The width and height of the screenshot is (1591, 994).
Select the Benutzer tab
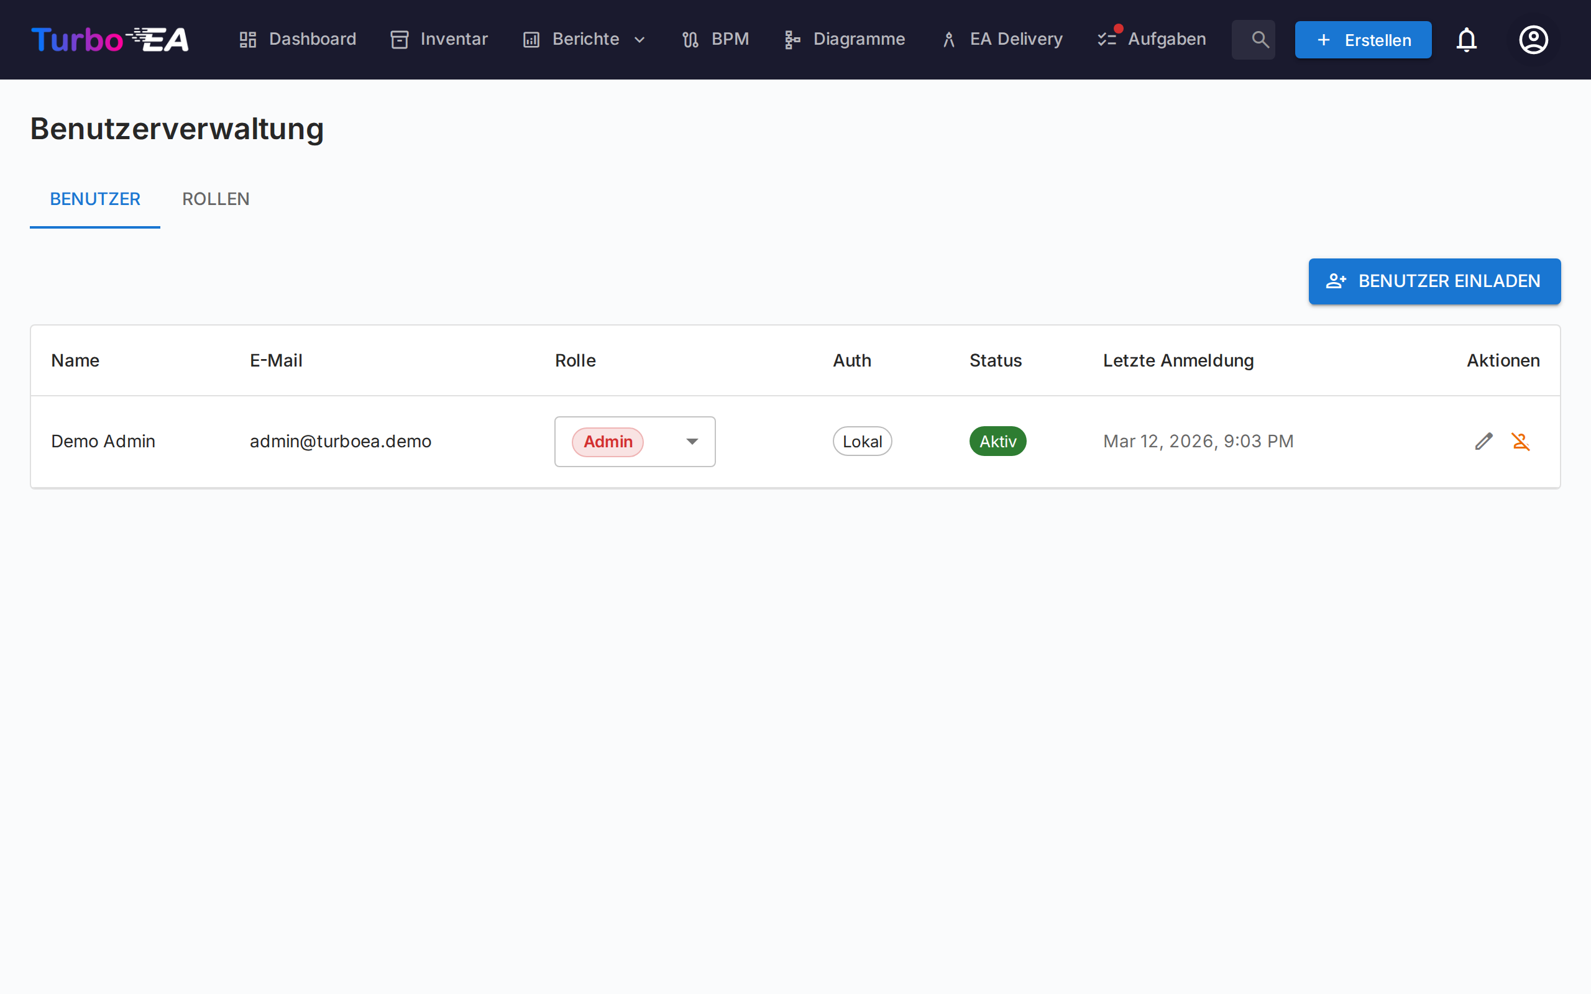tap(95, 199)
